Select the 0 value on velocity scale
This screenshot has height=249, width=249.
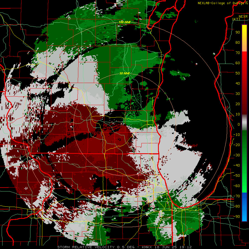click(239, 124)
